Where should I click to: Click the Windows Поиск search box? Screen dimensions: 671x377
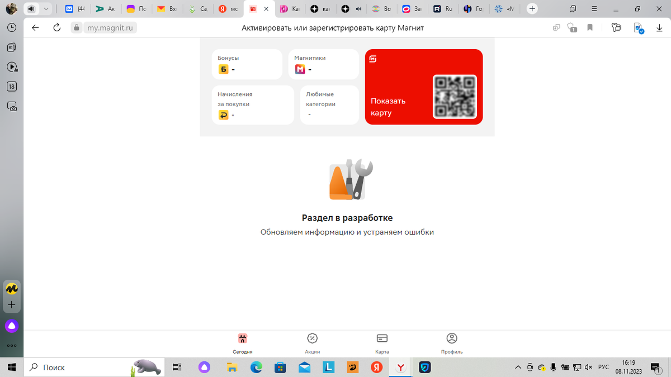94,367
